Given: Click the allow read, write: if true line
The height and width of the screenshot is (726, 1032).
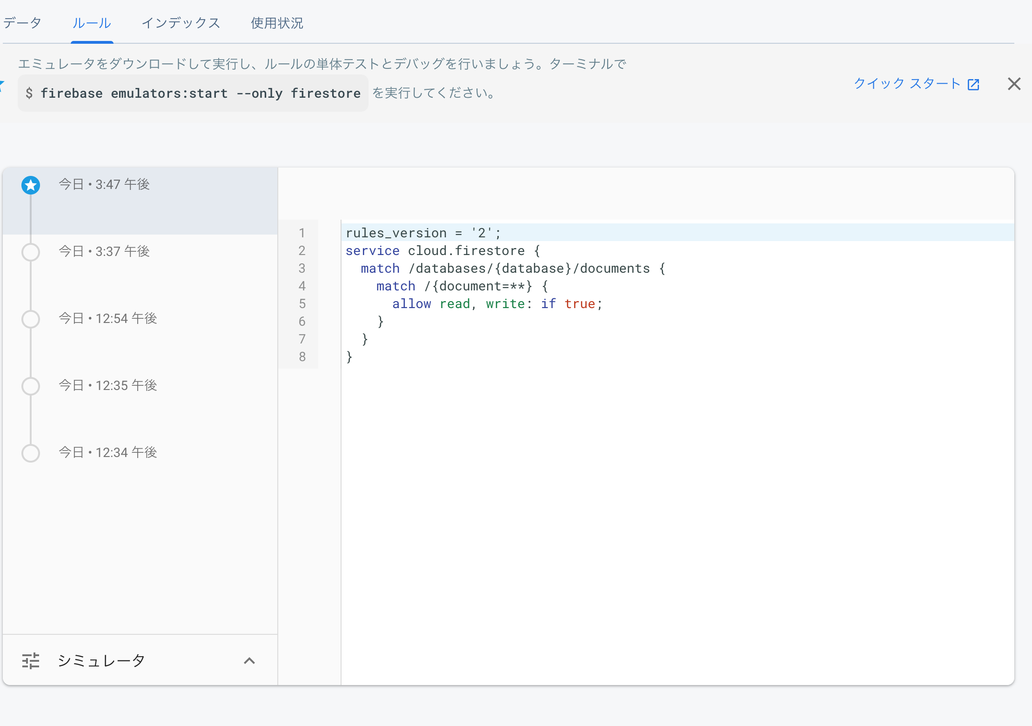Looking at the screenshot, I should click(497, 303).
